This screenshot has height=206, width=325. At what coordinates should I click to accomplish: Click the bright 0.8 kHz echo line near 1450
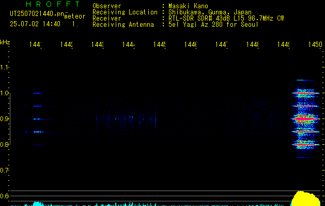point(305,145)
